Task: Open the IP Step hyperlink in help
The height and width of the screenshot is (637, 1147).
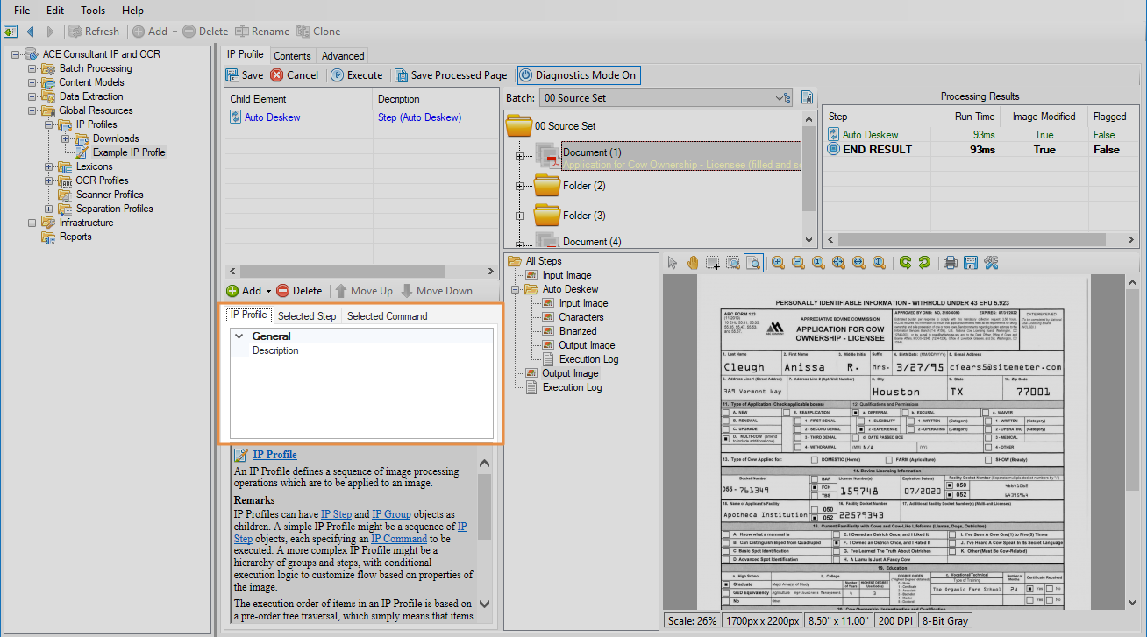Action: (336, 514)
